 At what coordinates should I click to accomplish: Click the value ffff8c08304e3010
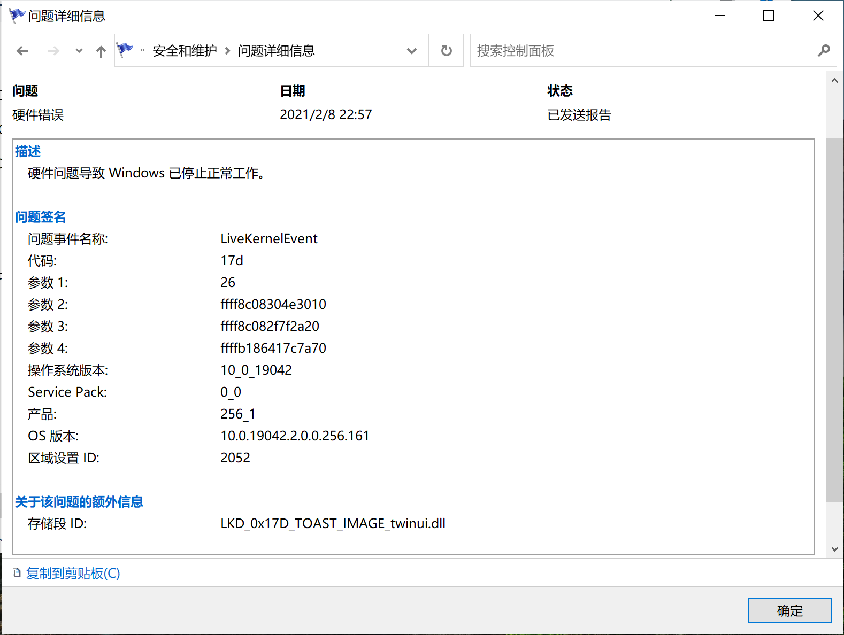pyautogui.click(x=273, y=304)
